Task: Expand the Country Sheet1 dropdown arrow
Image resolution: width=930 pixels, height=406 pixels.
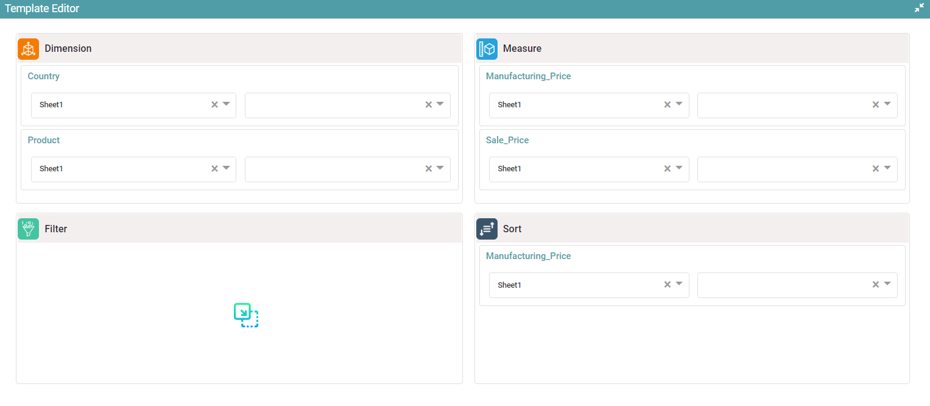Action: coord(227,104)
